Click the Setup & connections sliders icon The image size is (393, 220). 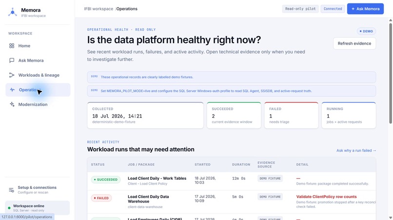click(11, 190)
